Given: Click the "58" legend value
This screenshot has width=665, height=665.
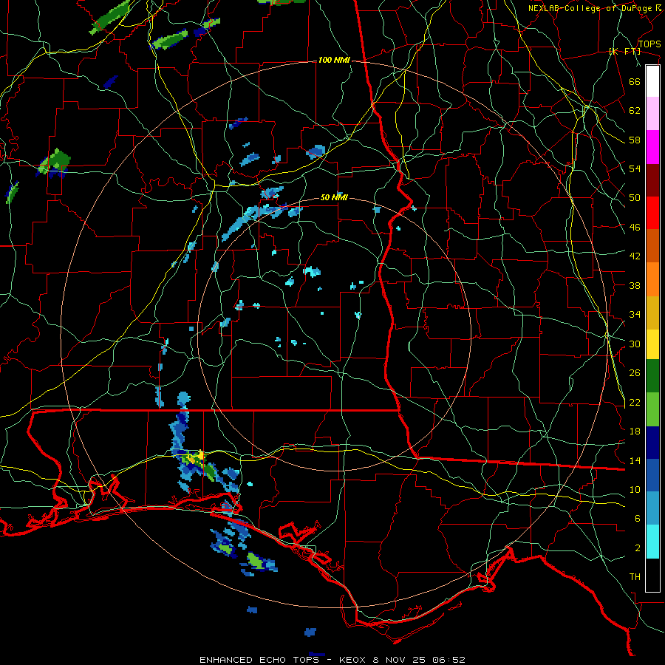Looking at the screenshot, I should point(635,140).
